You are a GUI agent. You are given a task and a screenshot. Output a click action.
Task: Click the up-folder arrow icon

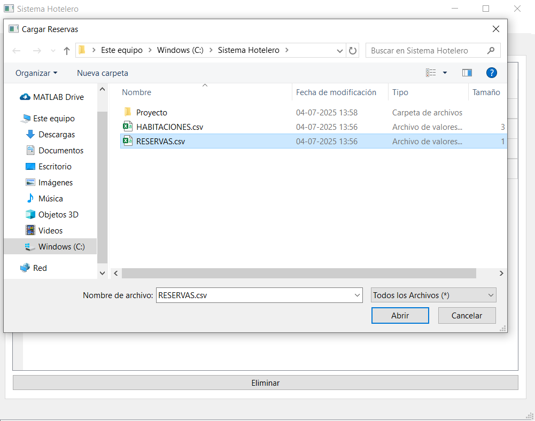tap(66, 51)
